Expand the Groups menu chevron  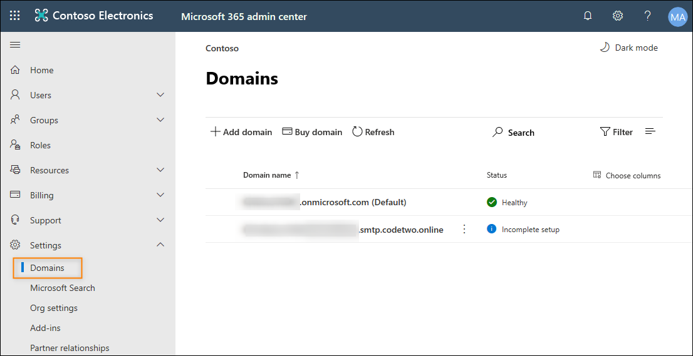coord(161,120)
